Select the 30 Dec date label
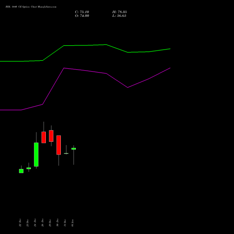The image size is (234, 234). pyautogui.click(x=58, y=223)
